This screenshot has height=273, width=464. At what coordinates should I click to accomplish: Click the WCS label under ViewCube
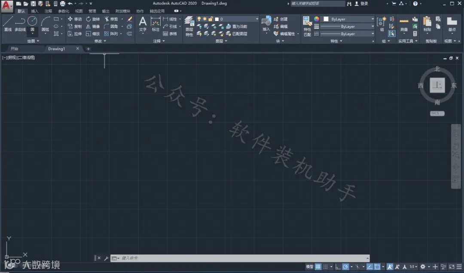(x=437, y=113)
